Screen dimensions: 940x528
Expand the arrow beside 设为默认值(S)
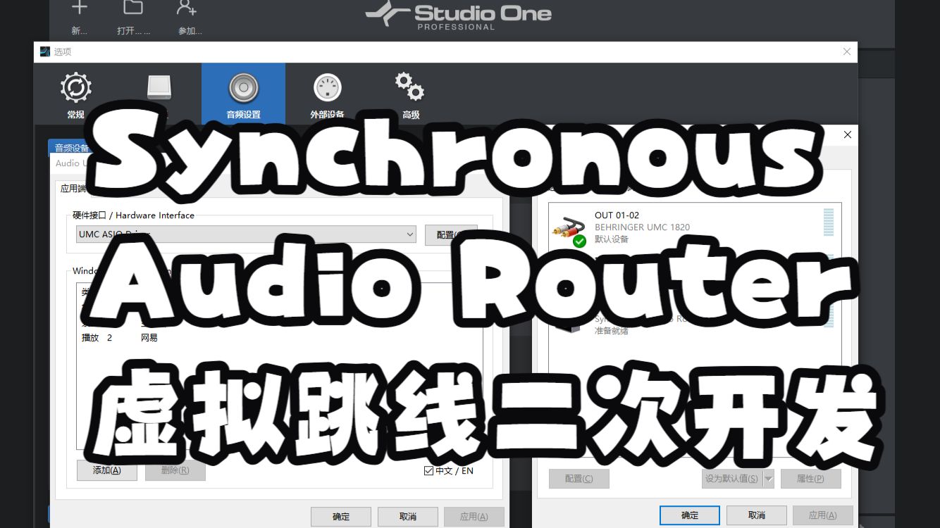[x=768, y=479]
